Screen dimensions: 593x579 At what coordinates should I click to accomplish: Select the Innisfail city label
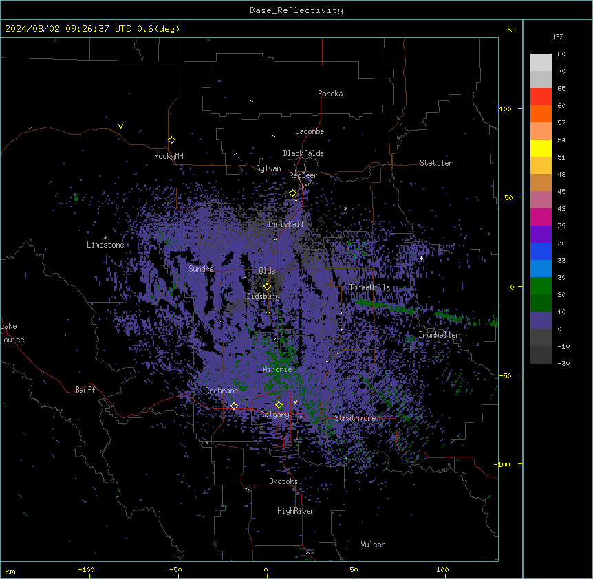point(285,224)
